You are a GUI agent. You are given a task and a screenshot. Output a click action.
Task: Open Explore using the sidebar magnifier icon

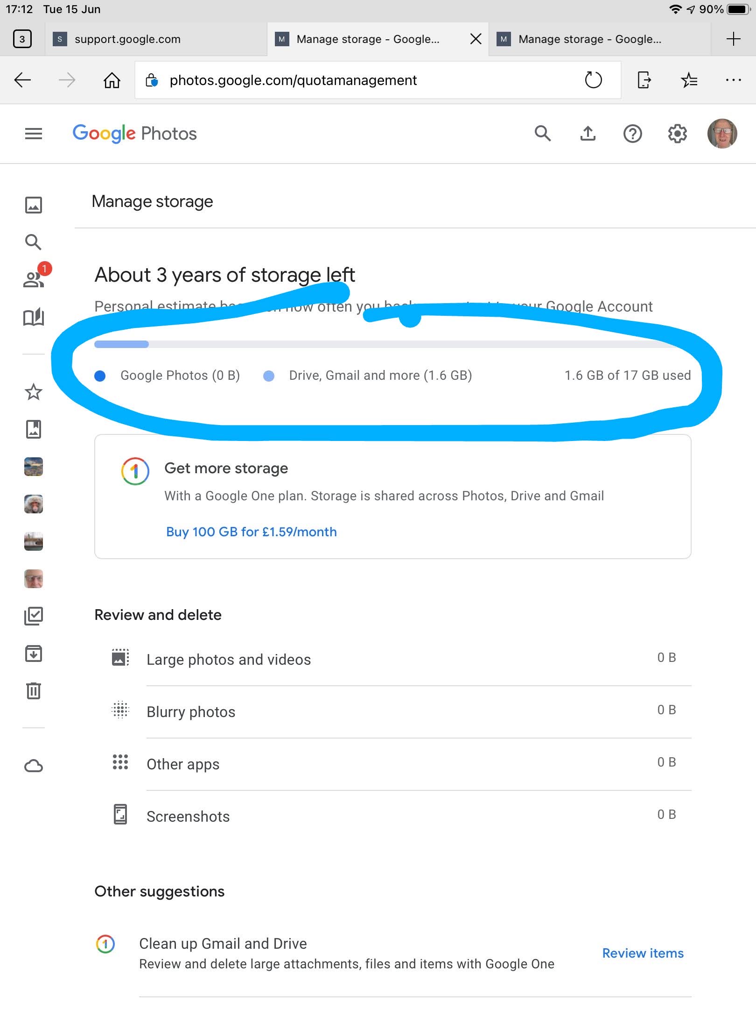coord(34,242)
